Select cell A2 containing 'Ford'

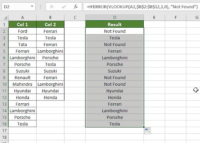click(x=22, y=31)
